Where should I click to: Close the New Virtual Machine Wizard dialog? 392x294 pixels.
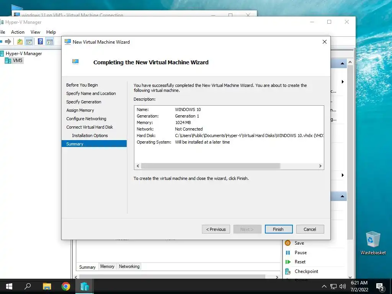pos(325,42)
